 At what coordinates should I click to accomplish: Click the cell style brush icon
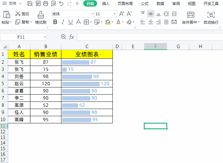[97, 22]
